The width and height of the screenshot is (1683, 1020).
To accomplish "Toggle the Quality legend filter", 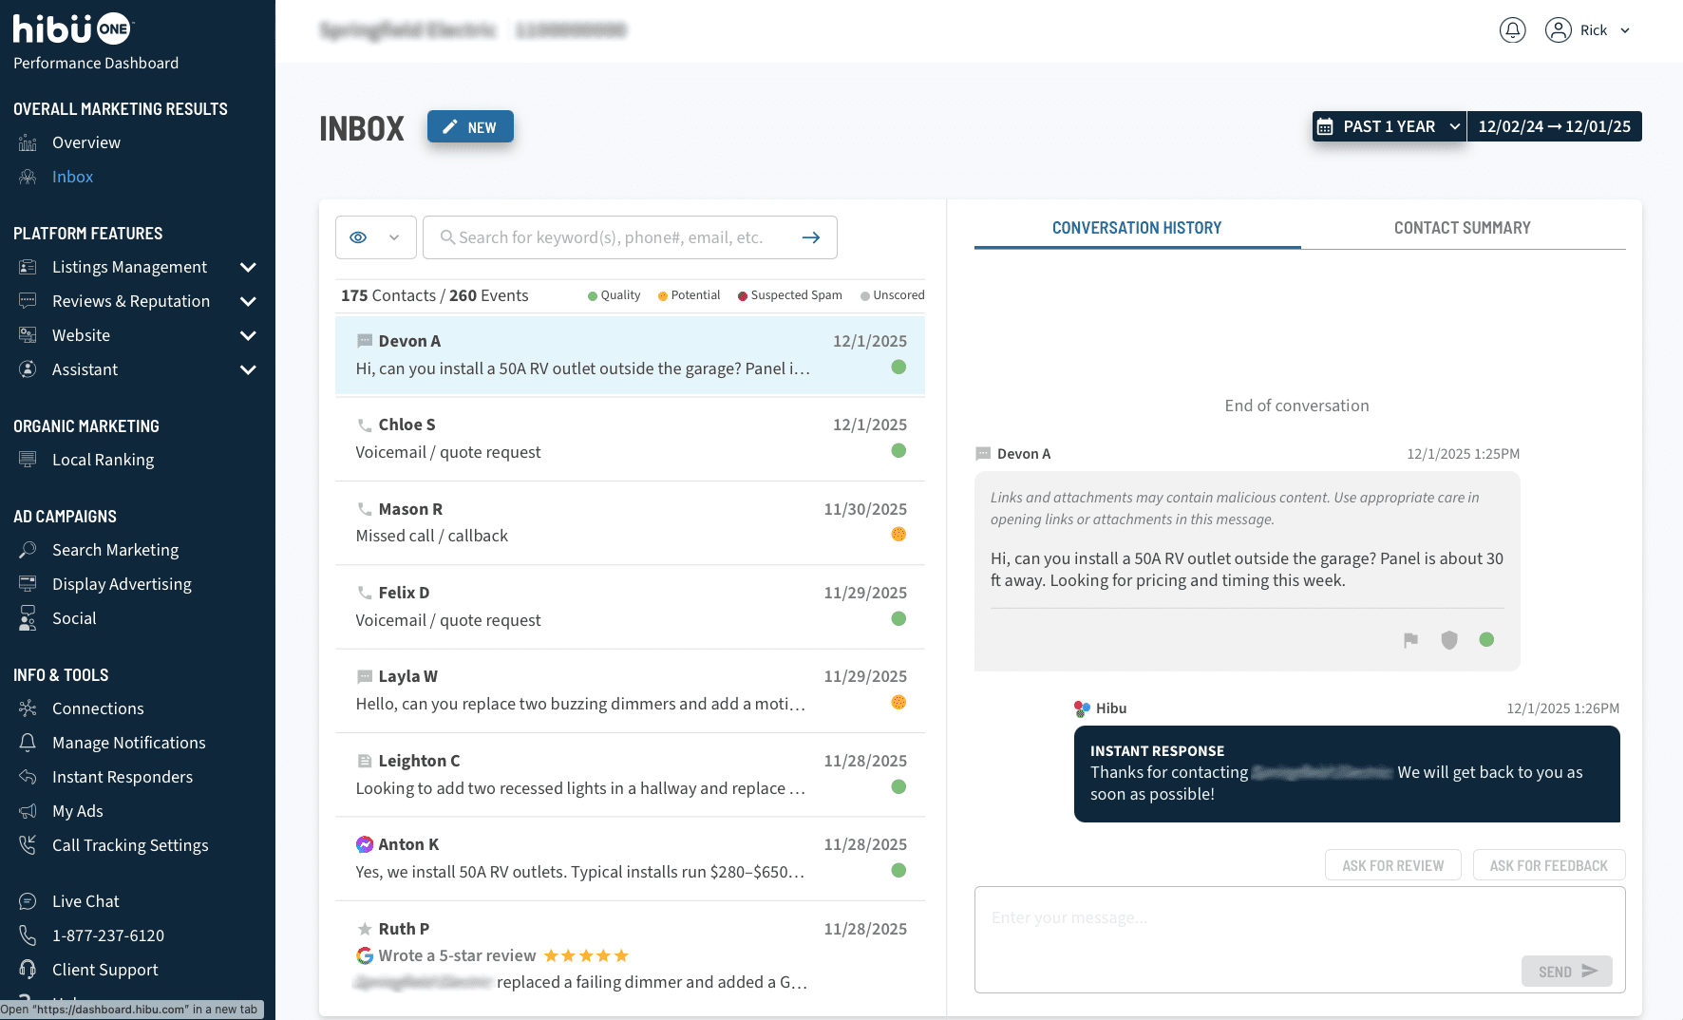I will pyautogui.click(x=614, y=295).
